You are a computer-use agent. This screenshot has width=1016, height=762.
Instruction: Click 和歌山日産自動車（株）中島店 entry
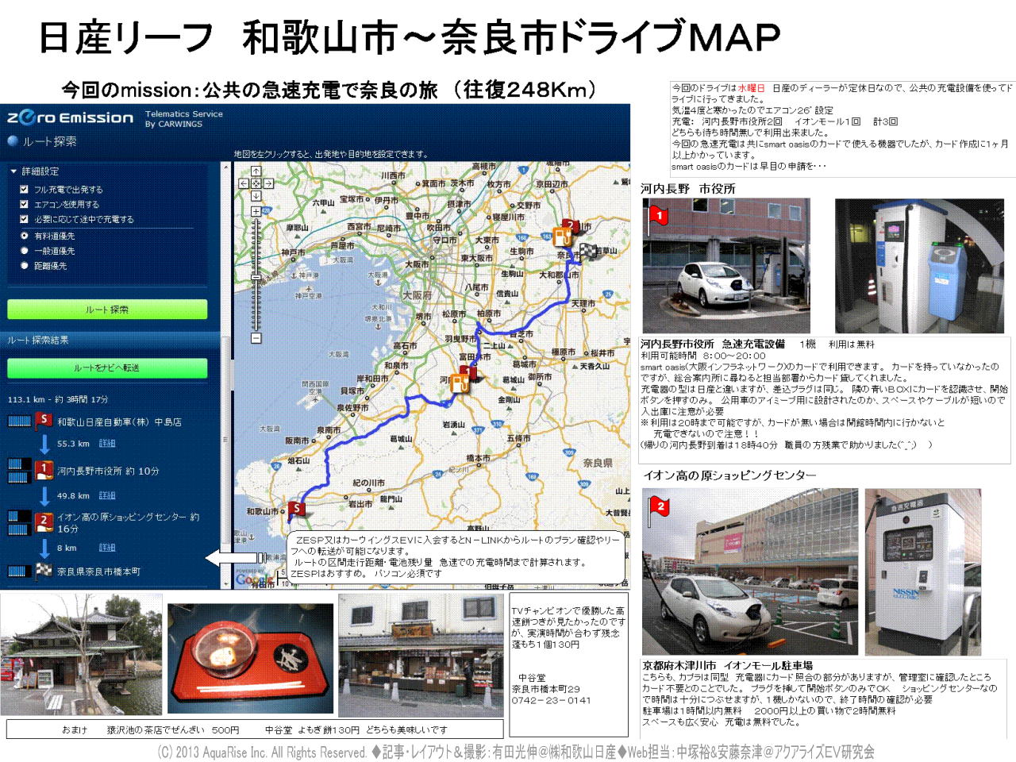click(x=119, y=421)
